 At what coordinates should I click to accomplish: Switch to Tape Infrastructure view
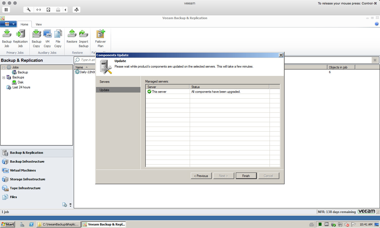25,188
